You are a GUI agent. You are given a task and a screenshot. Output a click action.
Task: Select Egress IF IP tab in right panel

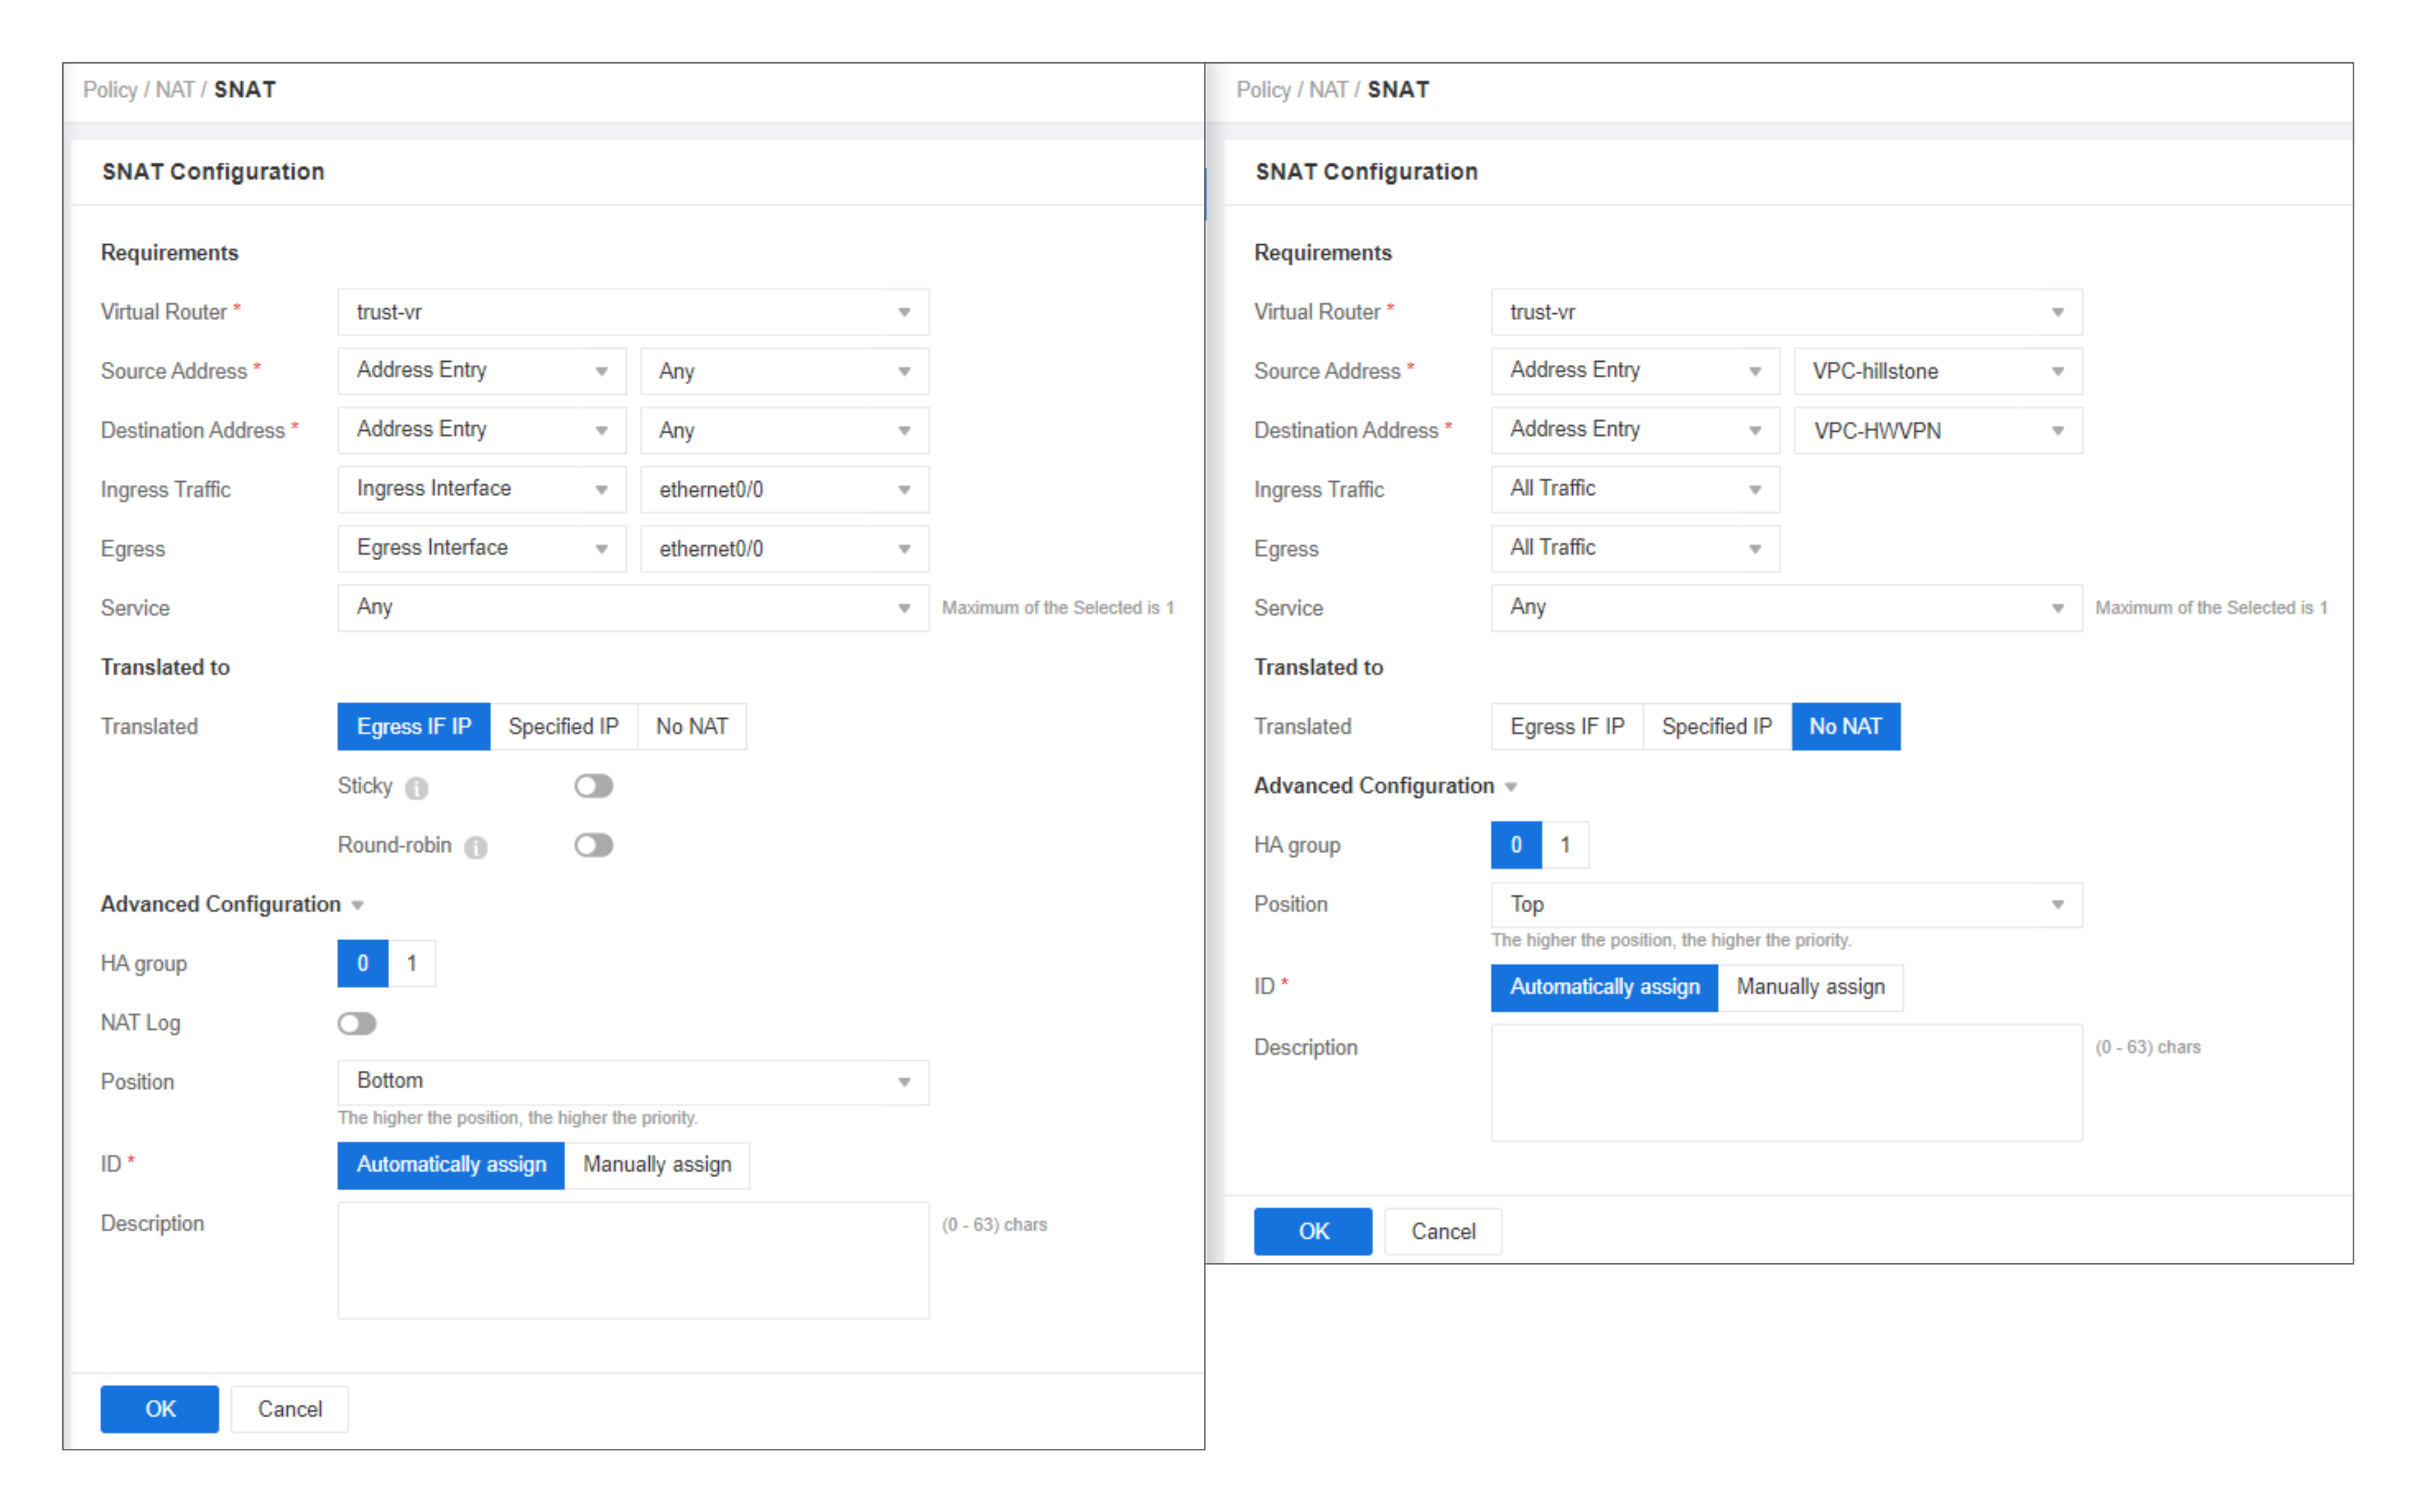click(1567, 726)
